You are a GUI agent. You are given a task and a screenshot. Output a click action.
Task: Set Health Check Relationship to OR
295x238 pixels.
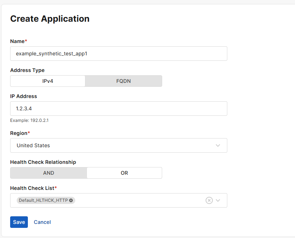124,173
